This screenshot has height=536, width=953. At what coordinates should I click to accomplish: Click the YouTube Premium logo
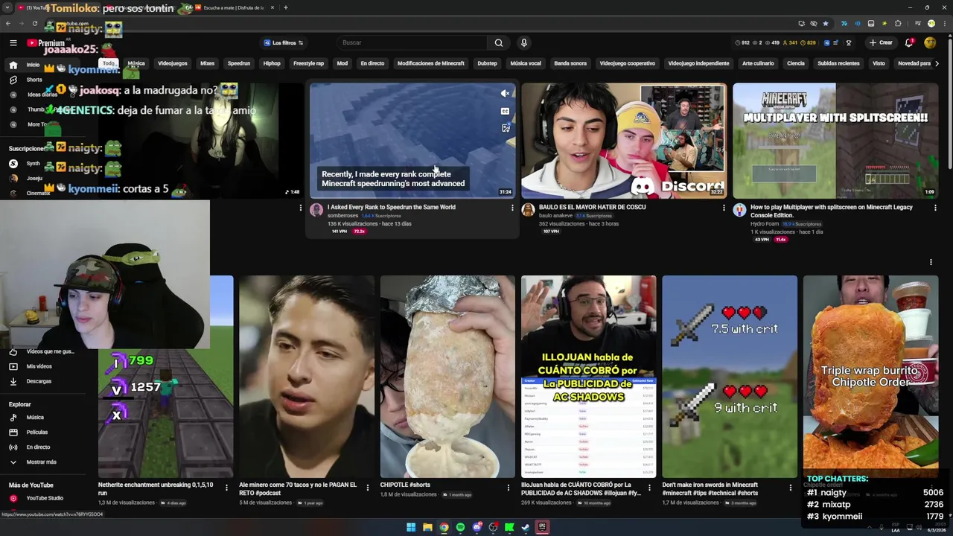(45, 43)
